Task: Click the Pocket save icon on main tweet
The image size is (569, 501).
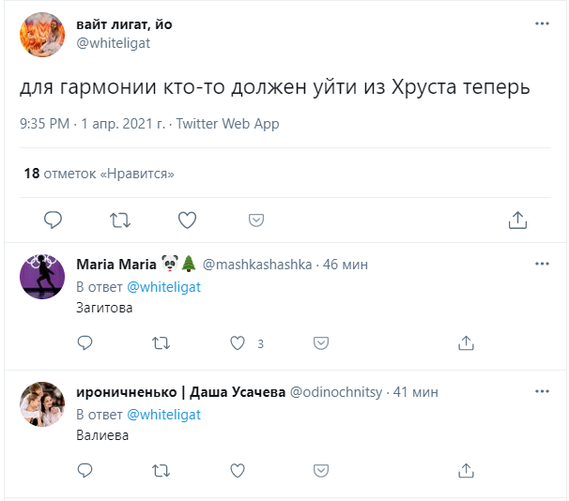Action: tap(255, 220)
